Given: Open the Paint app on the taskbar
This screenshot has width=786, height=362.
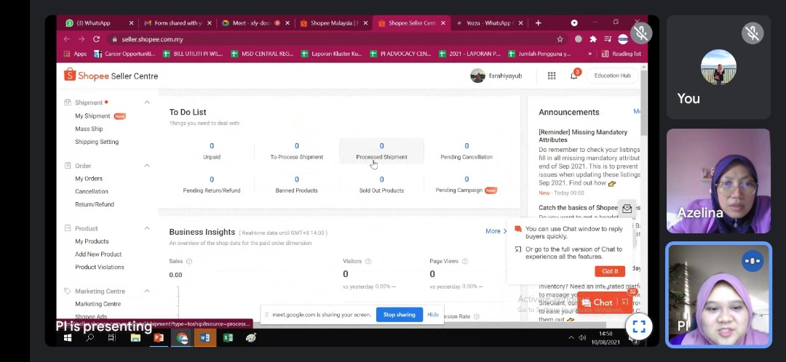Looking at the screenshot, I should click(251, 338).
